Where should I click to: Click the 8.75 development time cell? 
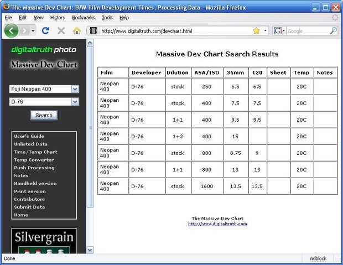tap(235, 153)
